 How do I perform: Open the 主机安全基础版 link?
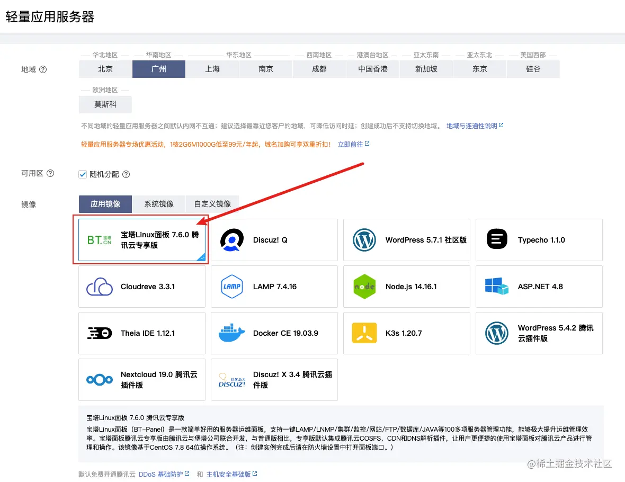pyautogui.click(x=231, y=474)
